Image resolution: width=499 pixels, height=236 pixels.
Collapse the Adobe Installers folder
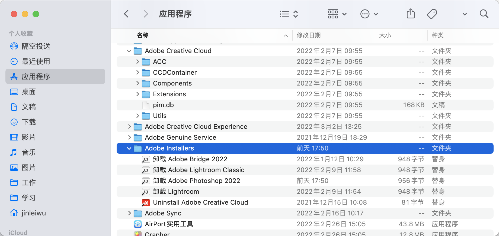point(129,148)
